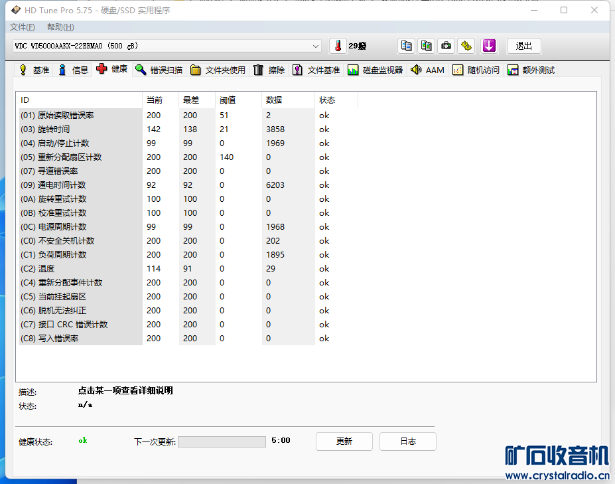Click the 日志 button
The image size is (615, 484).
click(408, 442)
